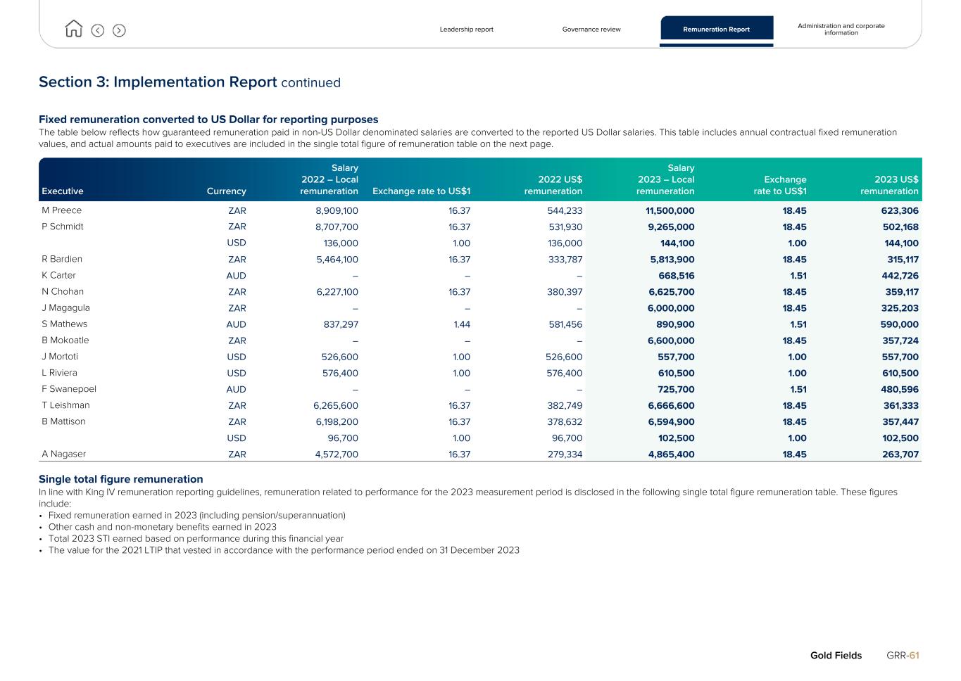Select the Remuneration Report tab
The height and width of the screenshot is (681, 961).
[716, 30]
